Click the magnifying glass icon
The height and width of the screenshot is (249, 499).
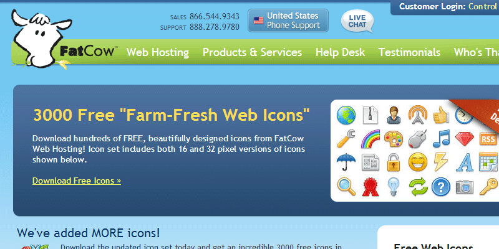[x=346, y=186]
